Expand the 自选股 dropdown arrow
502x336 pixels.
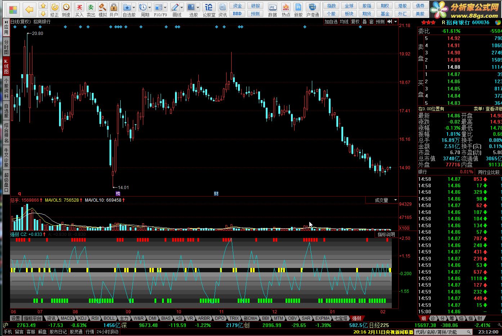(134, 7)
